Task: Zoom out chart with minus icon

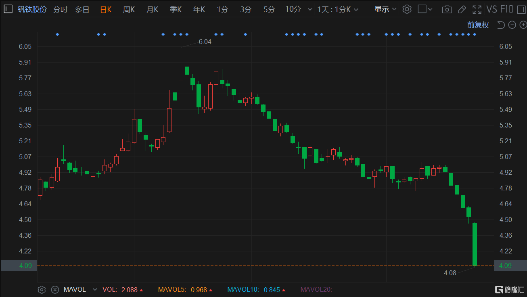Action: [x=512, y=25]
